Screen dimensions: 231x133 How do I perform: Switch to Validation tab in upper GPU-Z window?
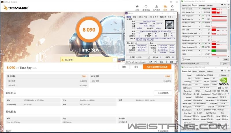click(209, 5)
